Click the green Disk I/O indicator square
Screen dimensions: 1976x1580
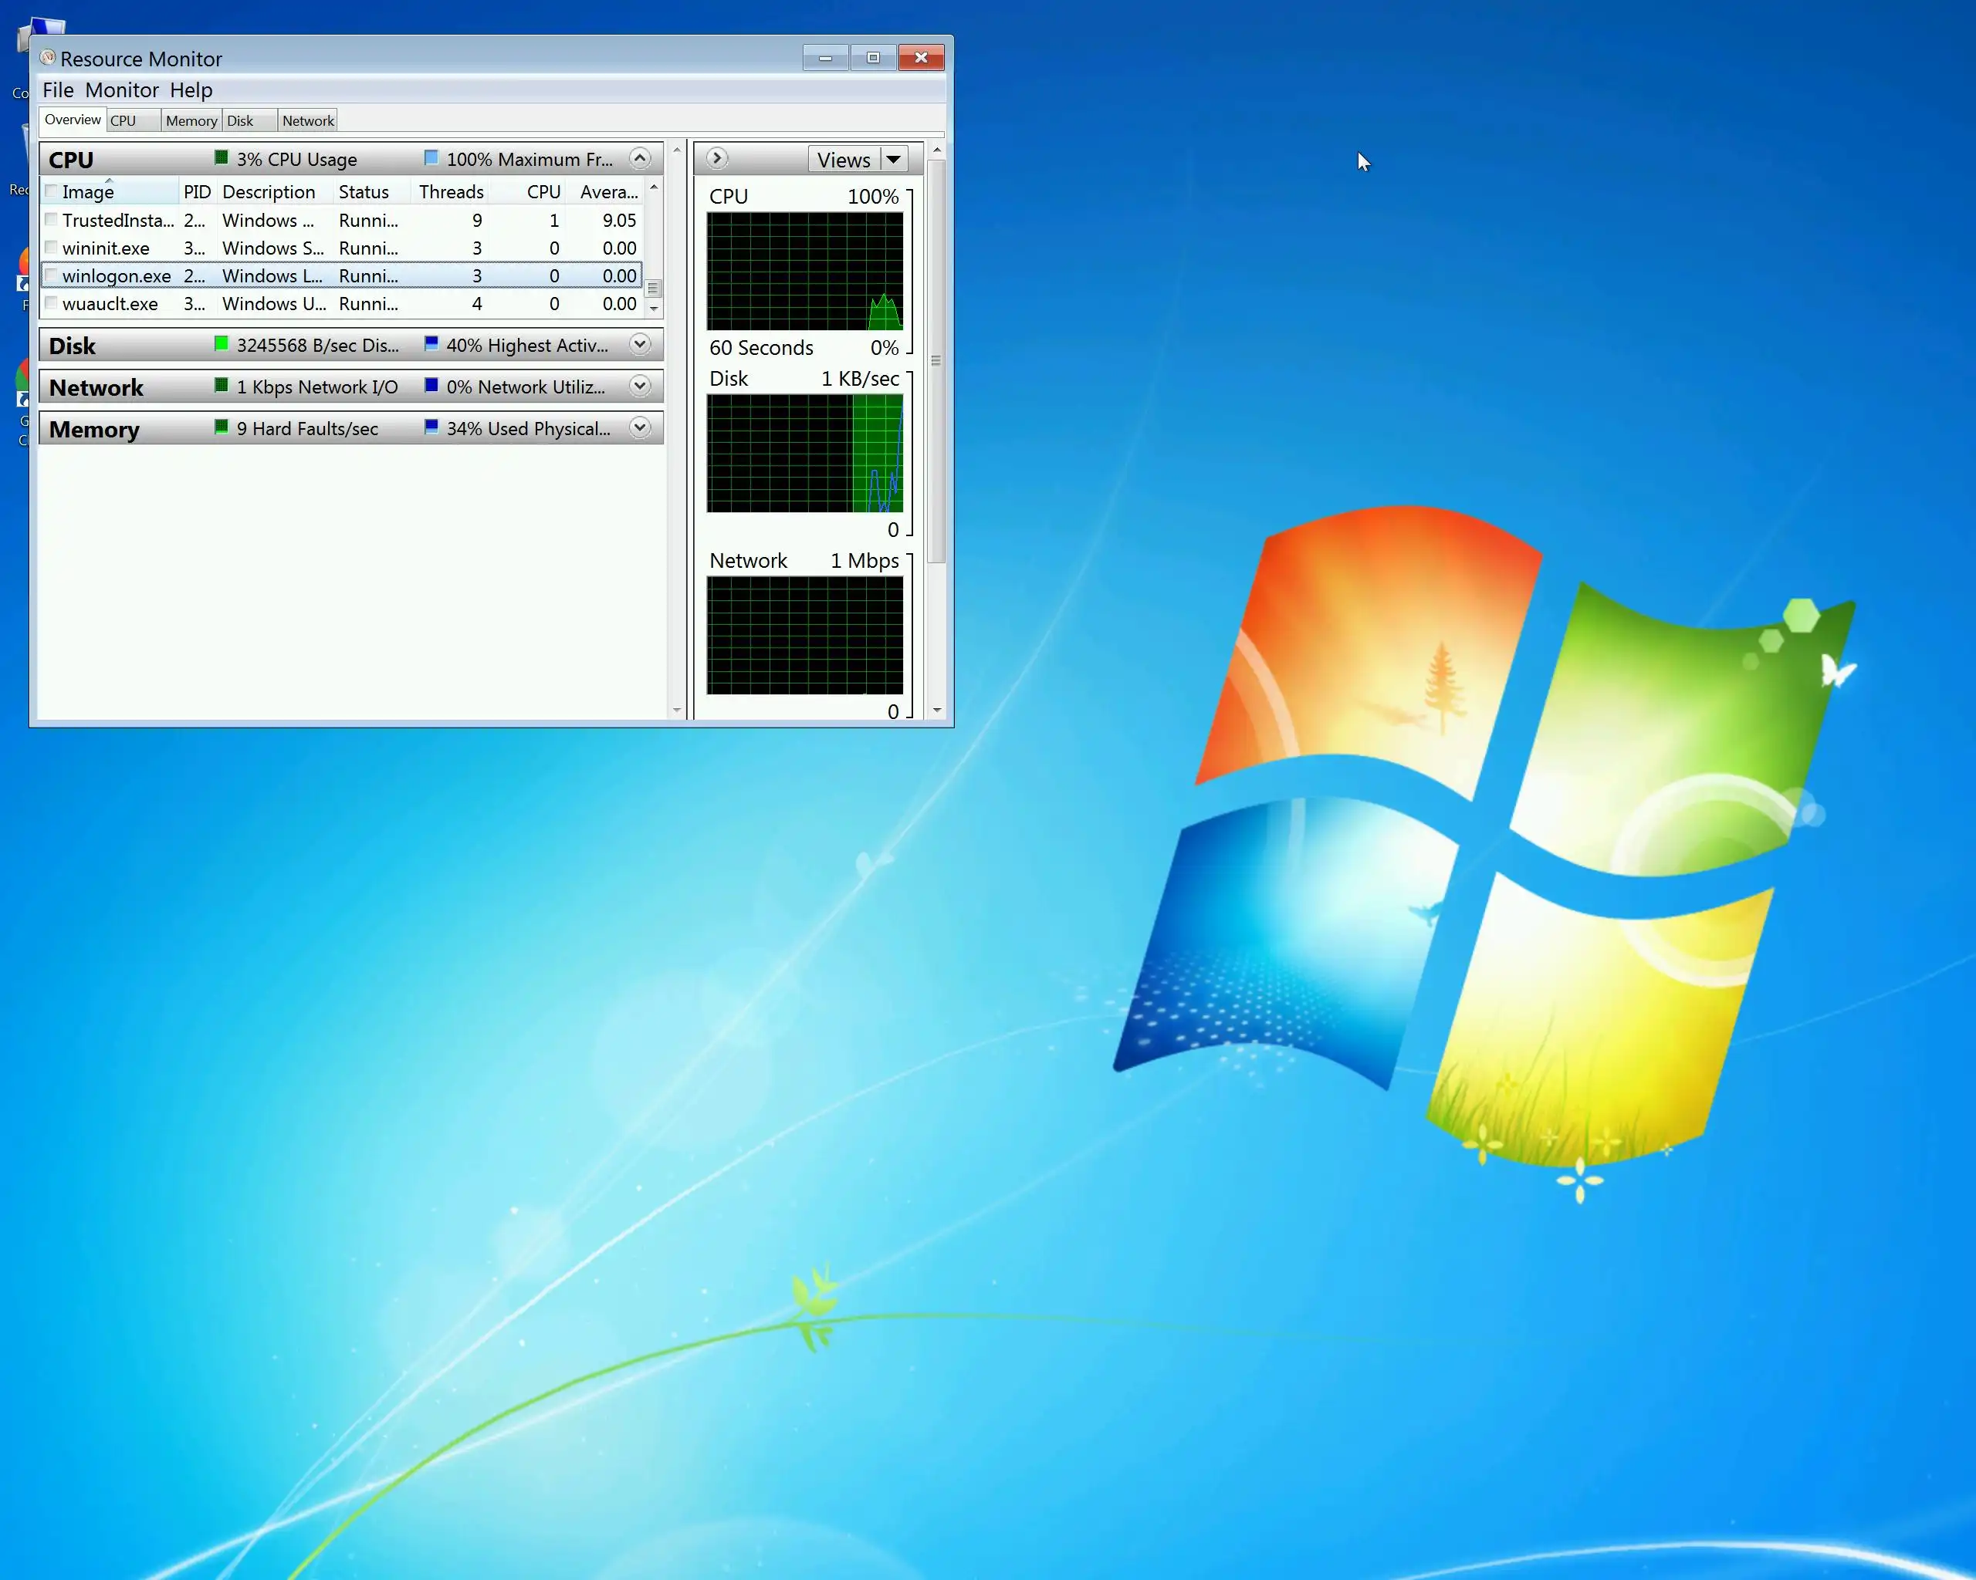point(221,343)
